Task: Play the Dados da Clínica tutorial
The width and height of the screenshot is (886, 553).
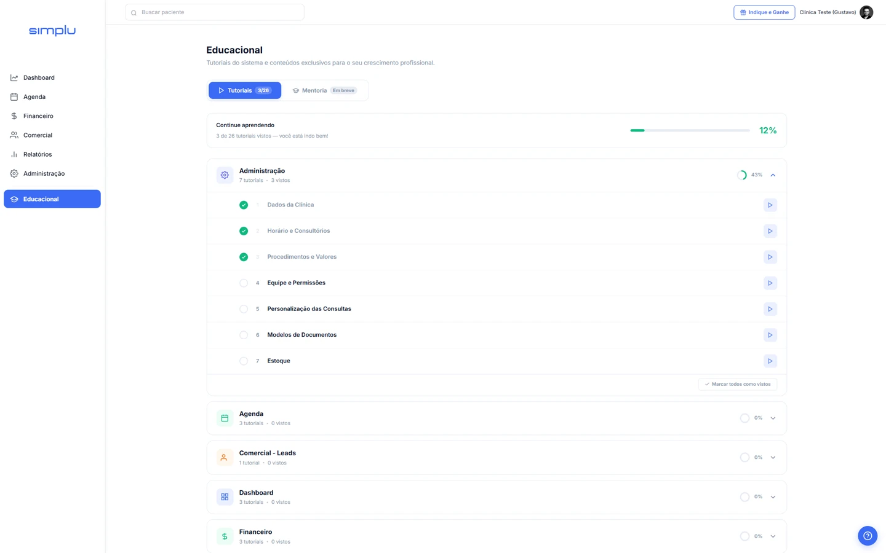Action: pyautogui.click(x=770, y=205)
